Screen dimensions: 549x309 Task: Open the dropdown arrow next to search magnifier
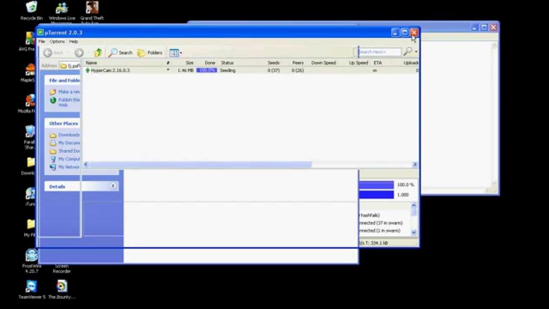coord(416,52)
